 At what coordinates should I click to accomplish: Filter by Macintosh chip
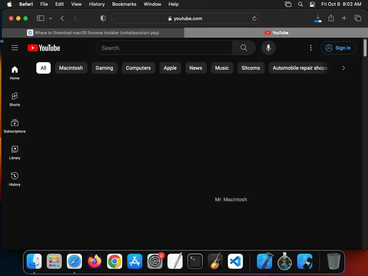point(71,68)
